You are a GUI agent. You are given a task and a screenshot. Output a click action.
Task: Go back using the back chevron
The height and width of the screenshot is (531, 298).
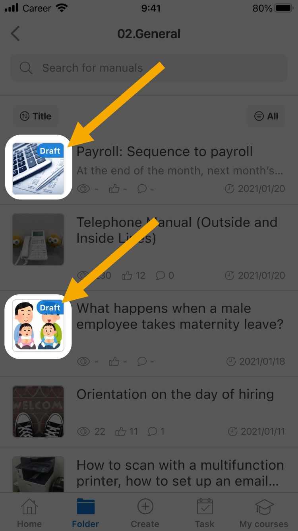point(15,34)
